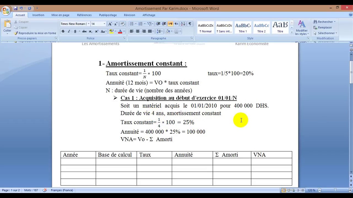Apply strikethrough formatting
The width and height of the screenshot is (353, 198).
84,31
